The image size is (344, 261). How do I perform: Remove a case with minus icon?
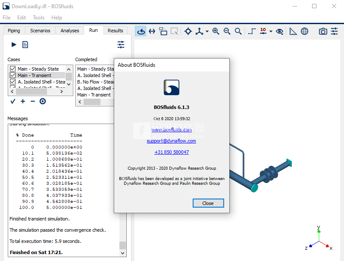pyautogui.click(x=33, y=101)
